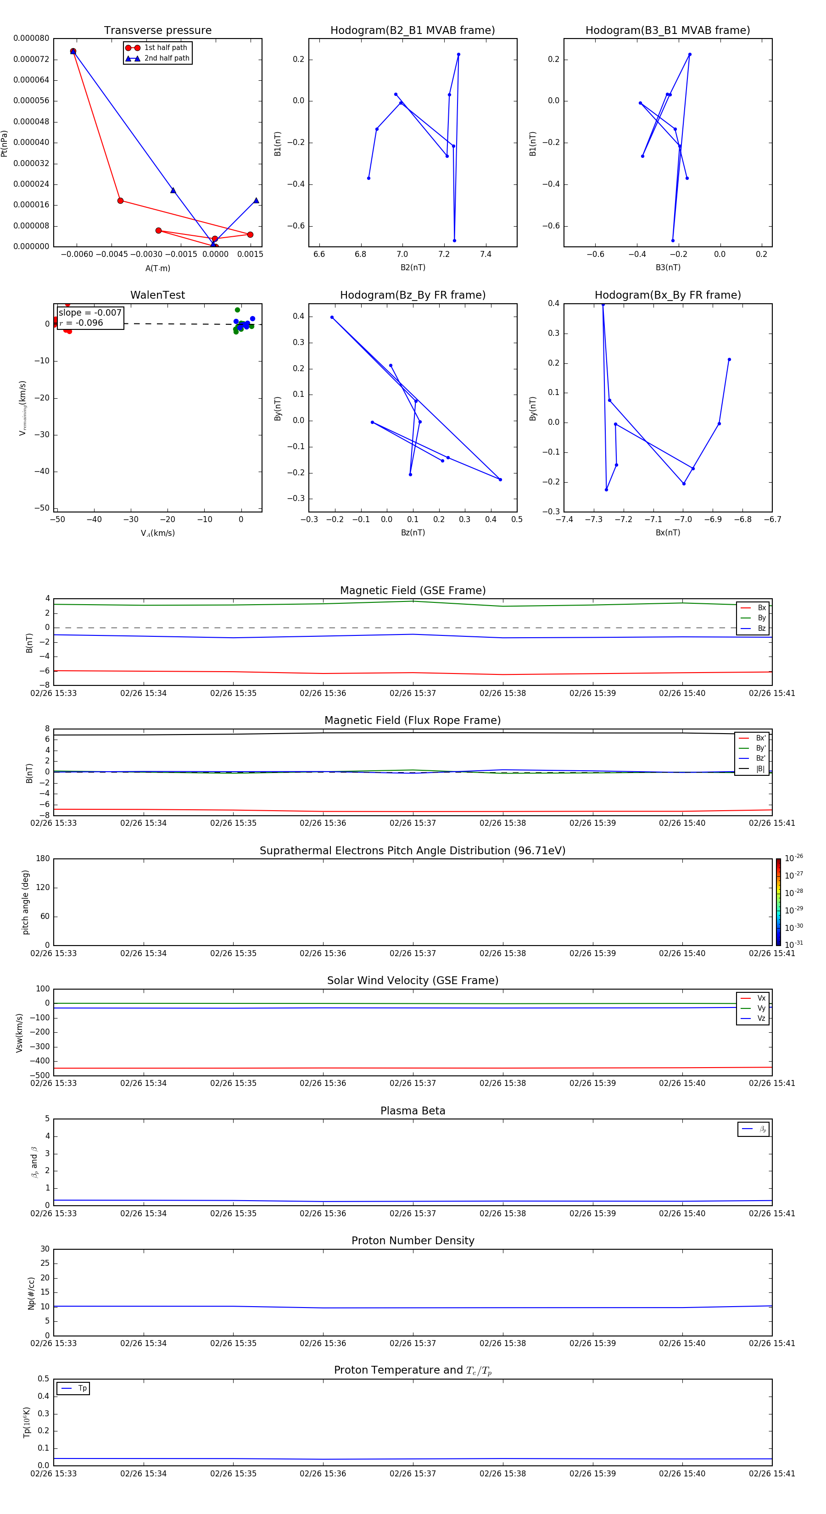
Task: Click the 'Tp(10^6K)' y-axis label
Action: click(x=27, y=1423)
